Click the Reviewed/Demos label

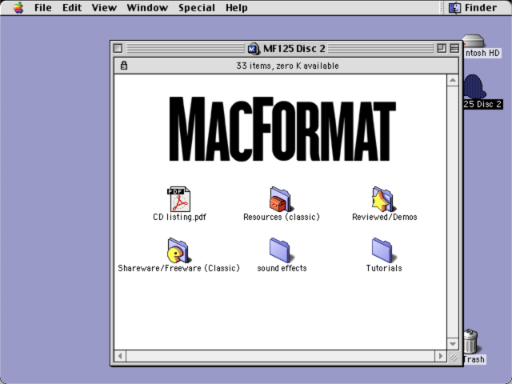[x=384, y=217]
